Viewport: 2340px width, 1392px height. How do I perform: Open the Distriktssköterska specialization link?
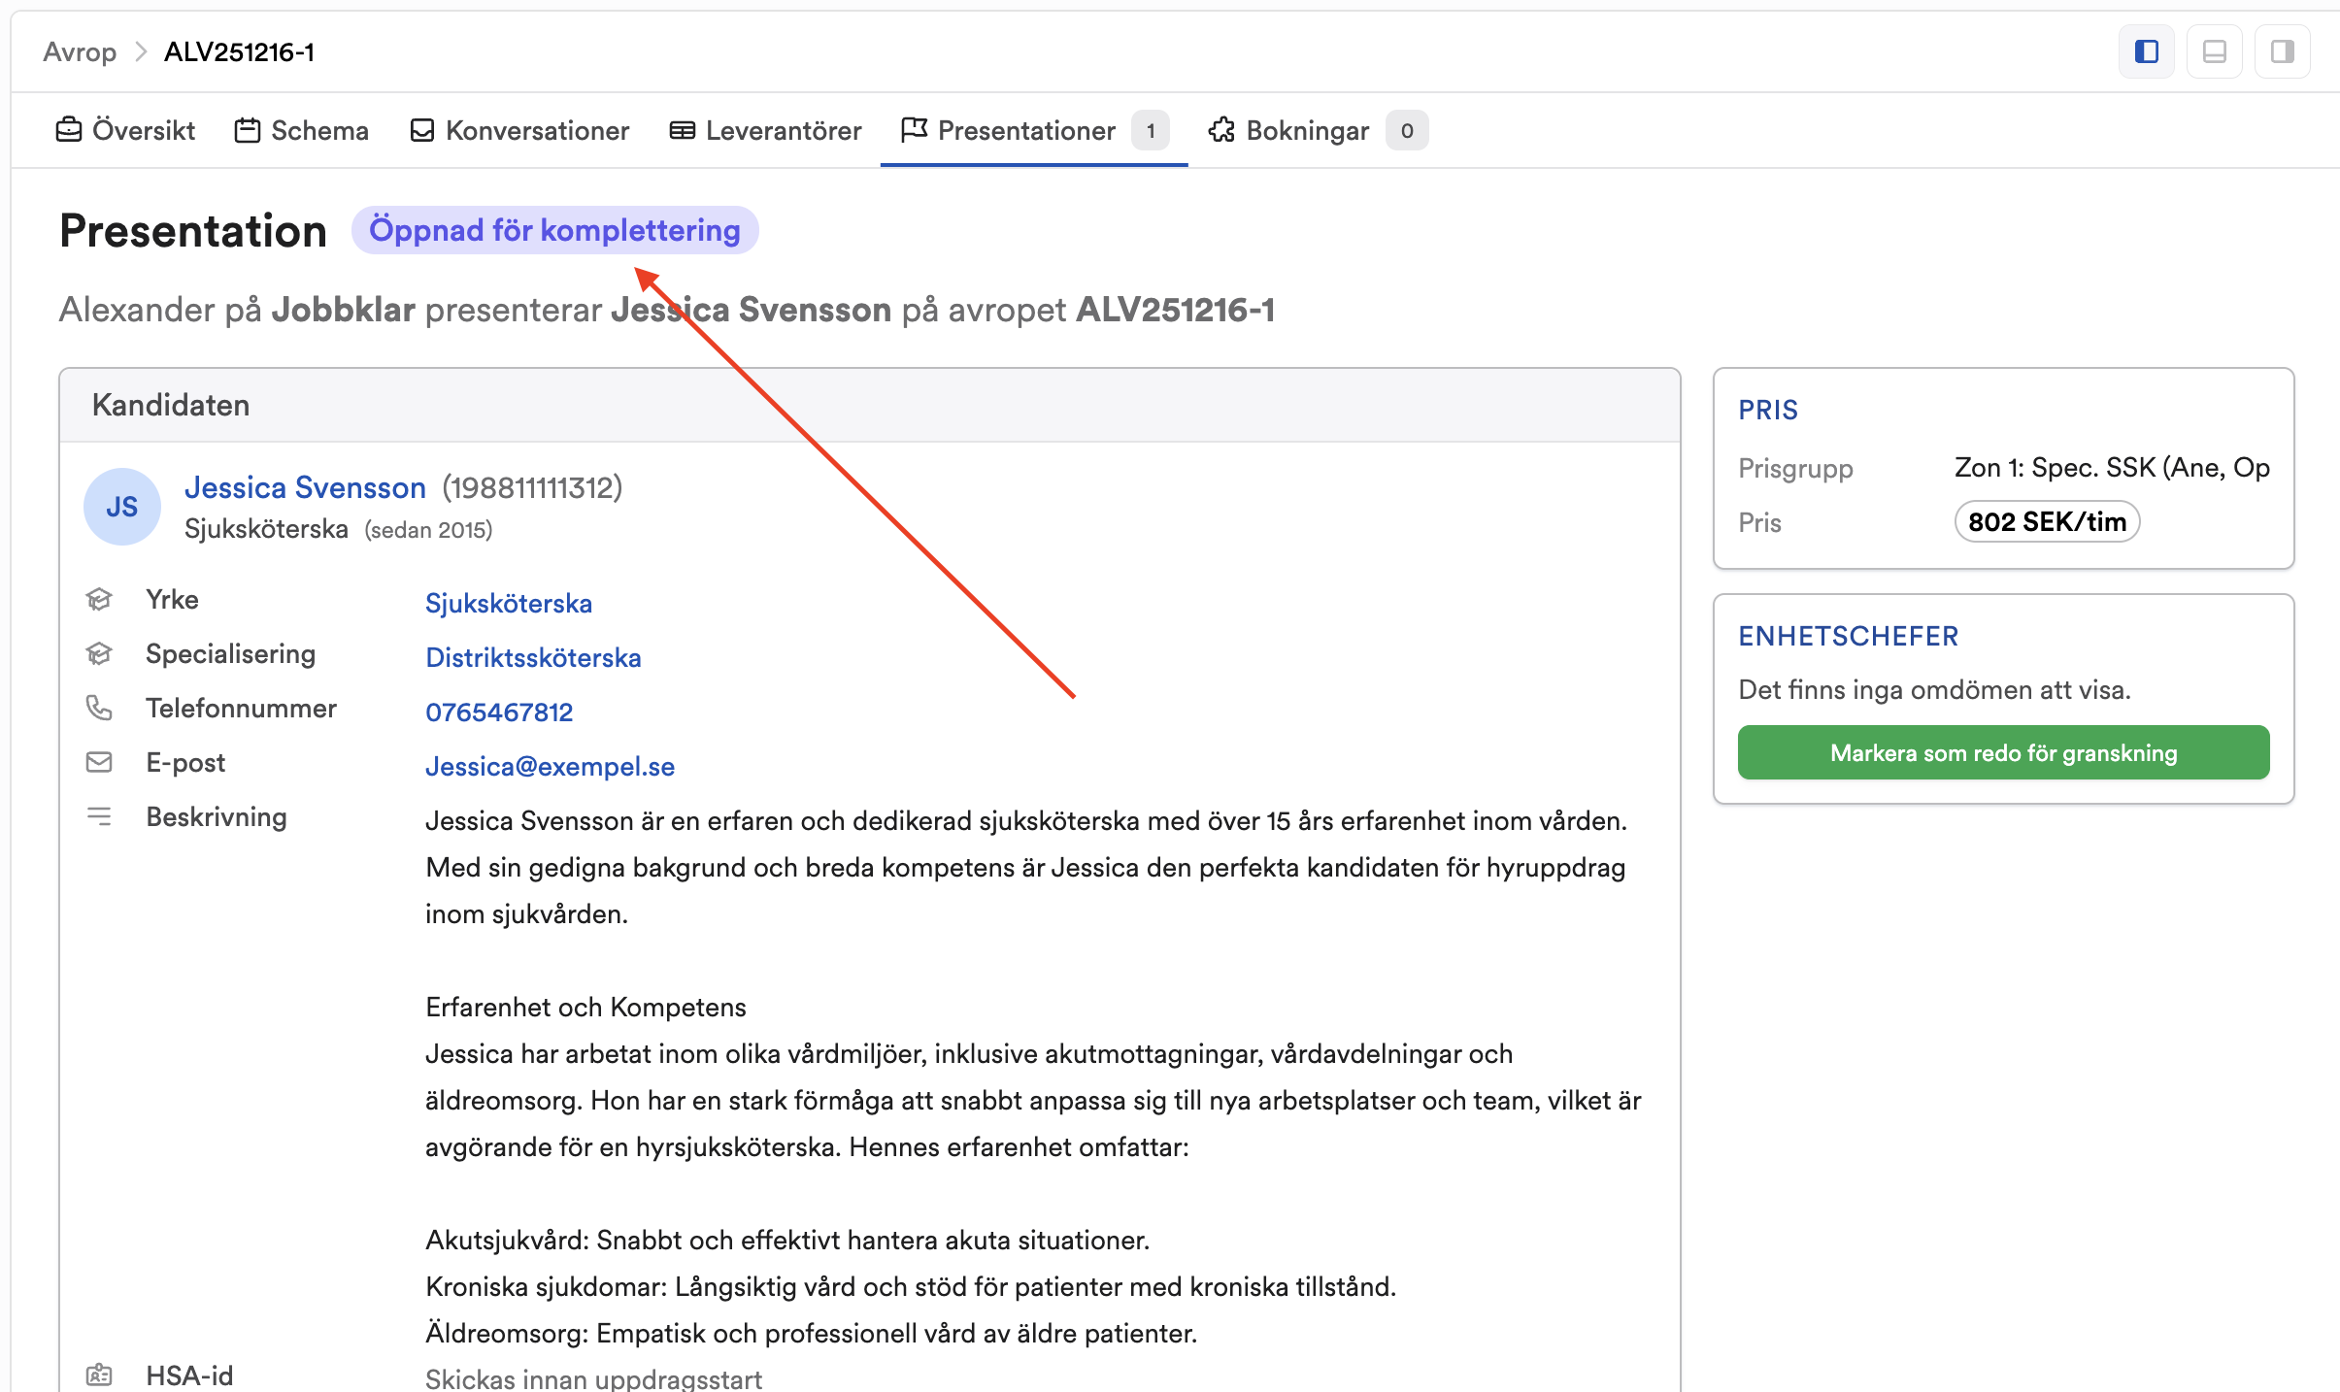coord(533,657)
